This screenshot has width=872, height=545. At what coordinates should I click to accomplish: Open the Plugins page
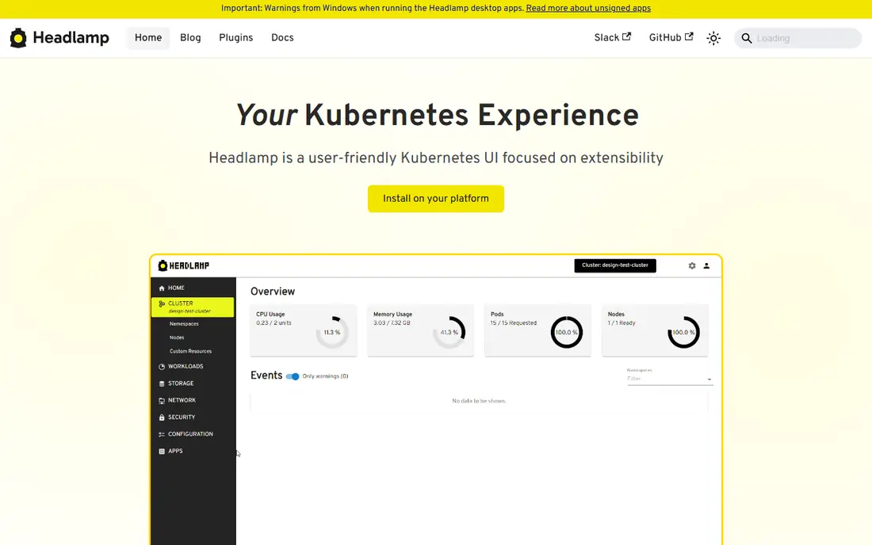(x=235, y=38)
